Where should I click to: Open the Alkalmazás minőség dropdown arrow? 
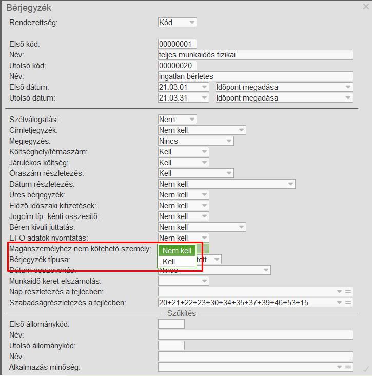339,367
